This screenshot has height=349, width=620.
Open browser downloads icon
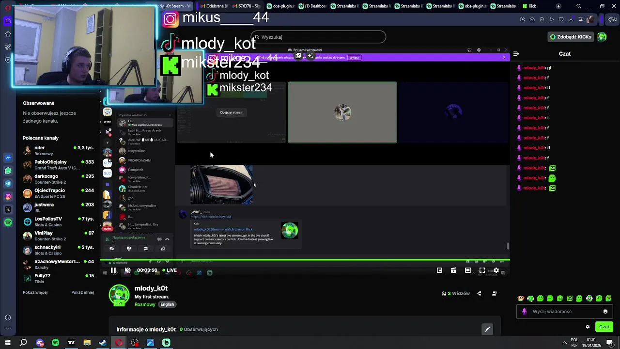click(571, 19)
